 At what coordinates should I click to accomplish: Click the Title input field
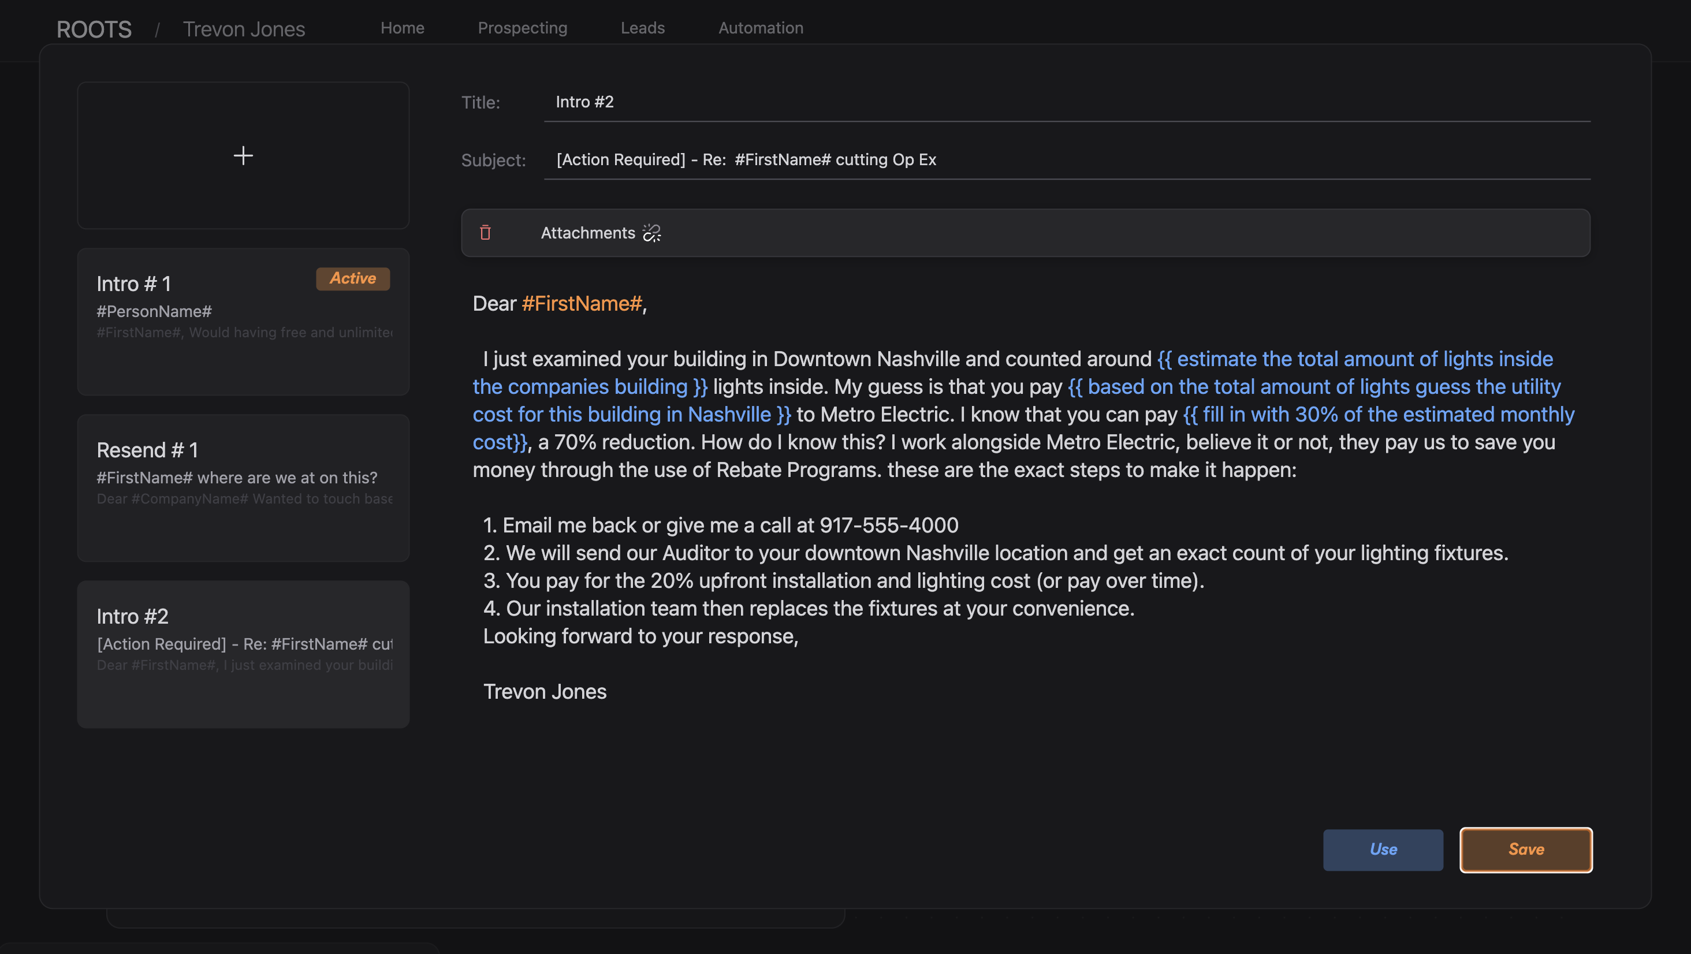1066,102
